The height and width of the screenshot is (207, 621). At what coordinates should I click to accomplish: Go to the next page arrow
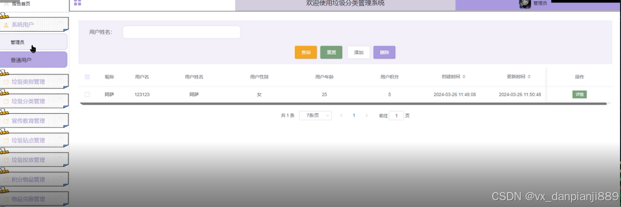click(x=367, y=116)
